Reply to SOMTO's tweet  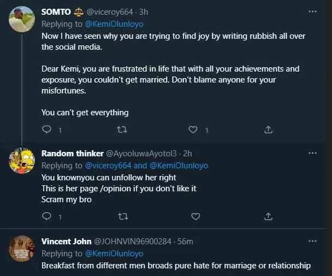(x=47, y=130)
